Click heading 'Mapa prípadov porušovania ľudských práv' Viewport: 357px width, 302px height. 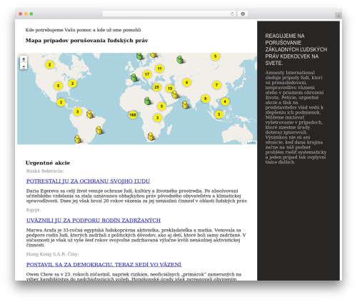coord(86,41)
